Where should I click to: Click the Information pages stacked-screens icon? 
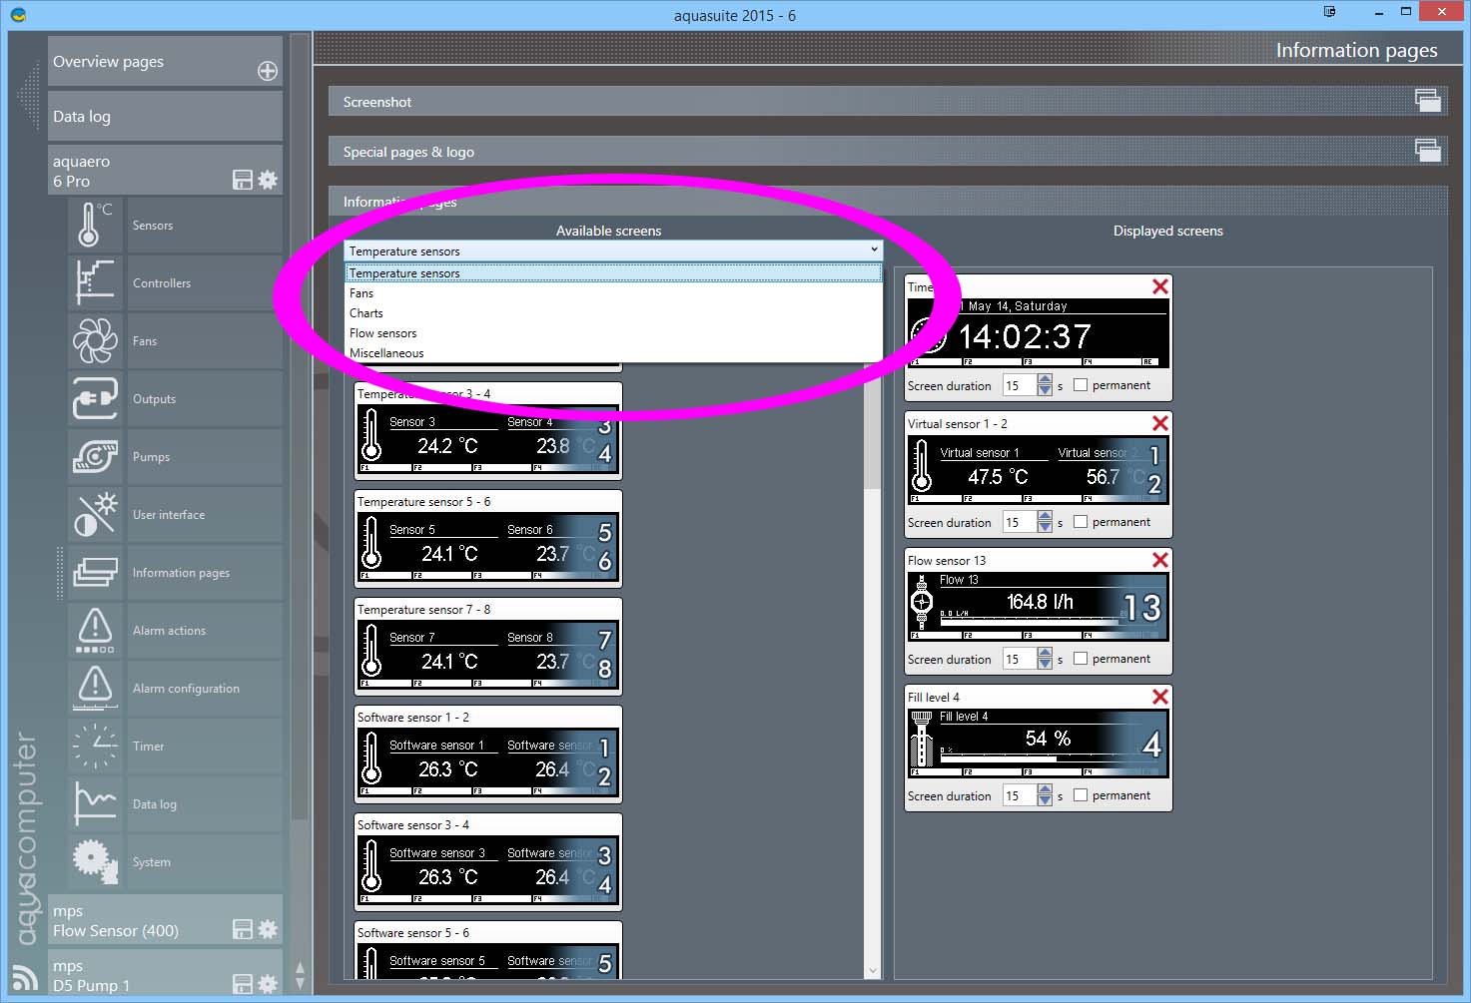pyautogui.click(x=95, y=573)
